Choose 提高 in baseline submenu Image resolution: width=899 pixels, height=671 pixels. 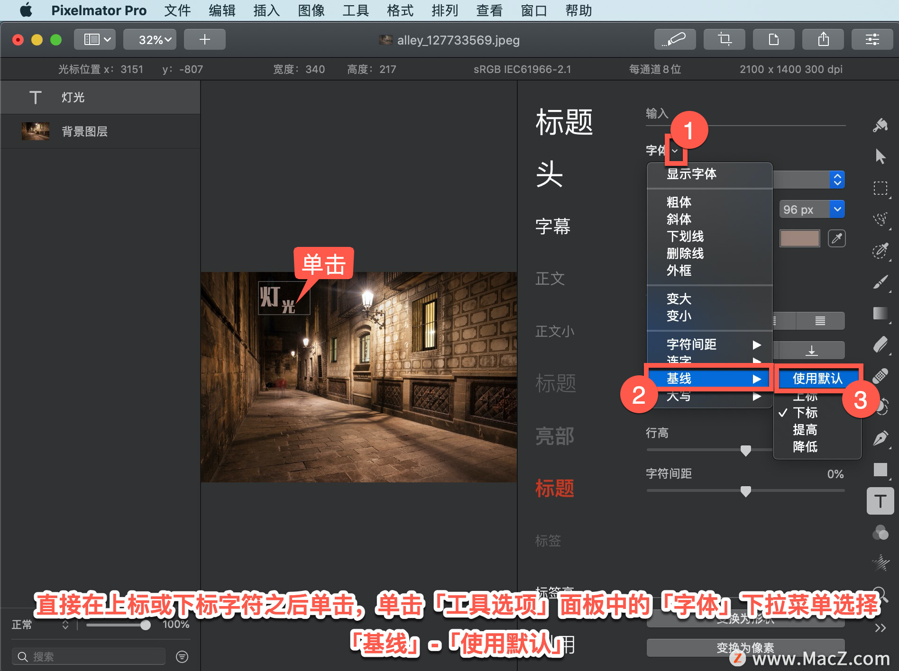pos(805,430)
